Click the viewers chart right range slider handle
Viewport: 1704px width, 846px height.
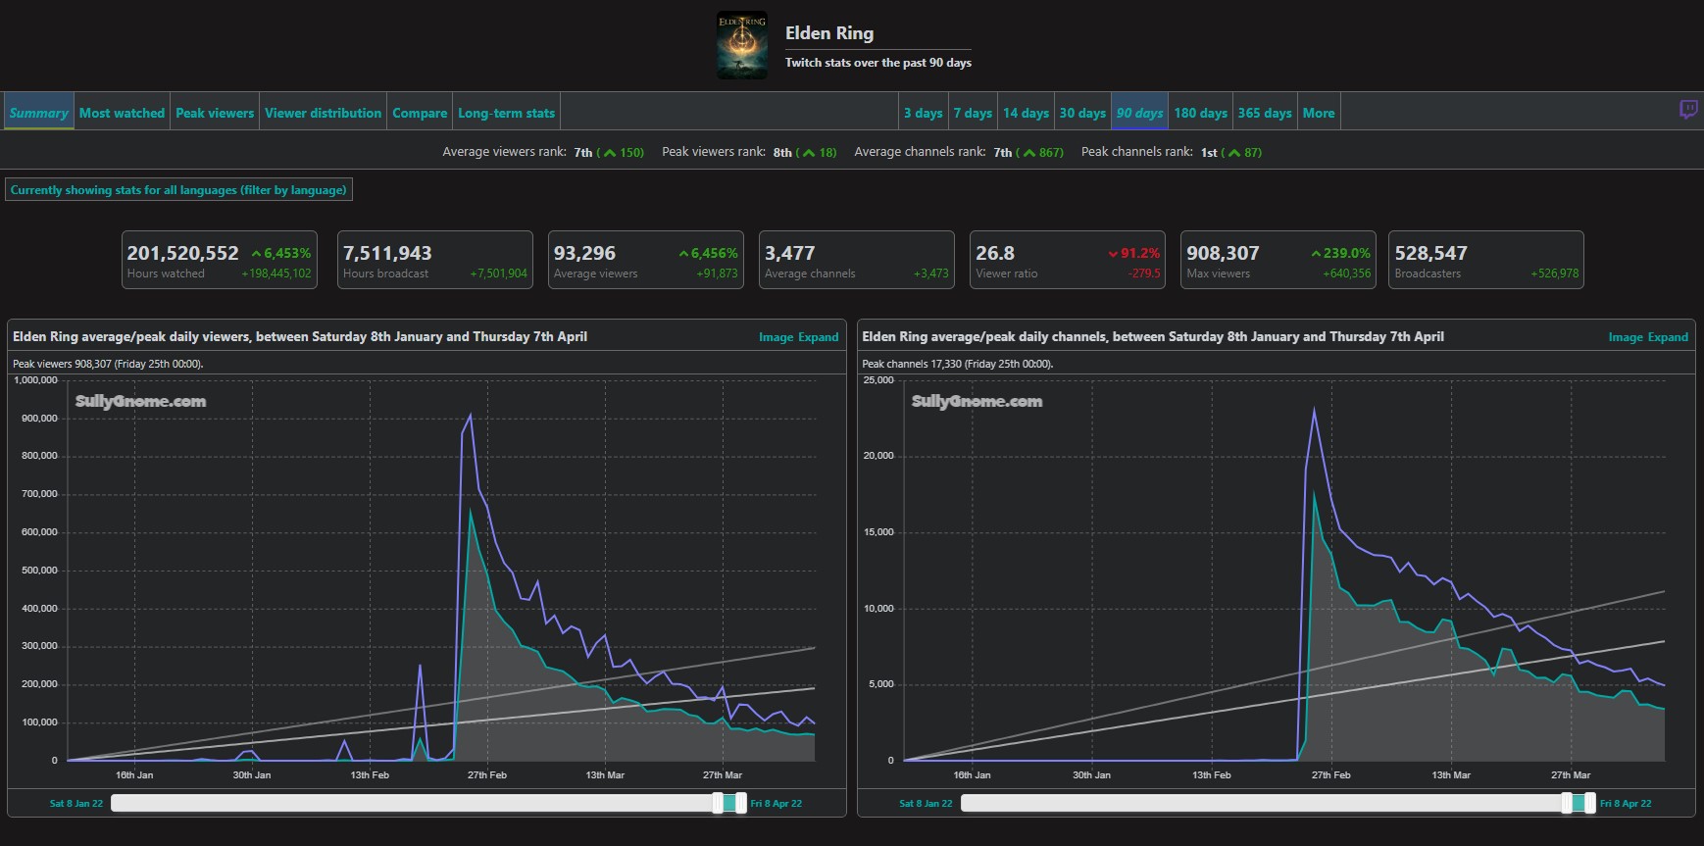[x=741, y=803]
